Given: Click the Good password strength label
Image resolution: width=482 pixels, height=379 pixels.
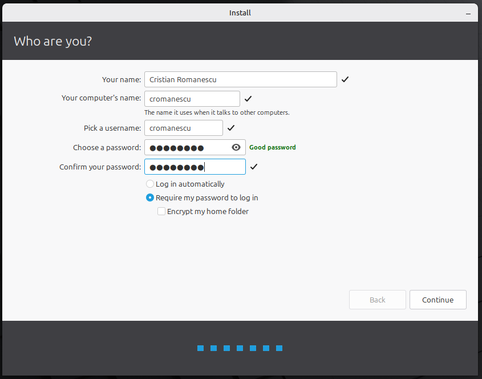Looking at the screenshot, I should coord(273,147).
